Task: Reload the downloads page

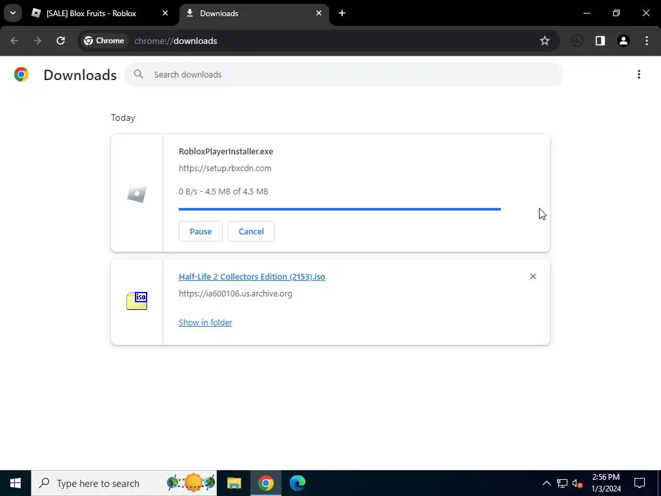Action: 61,41
